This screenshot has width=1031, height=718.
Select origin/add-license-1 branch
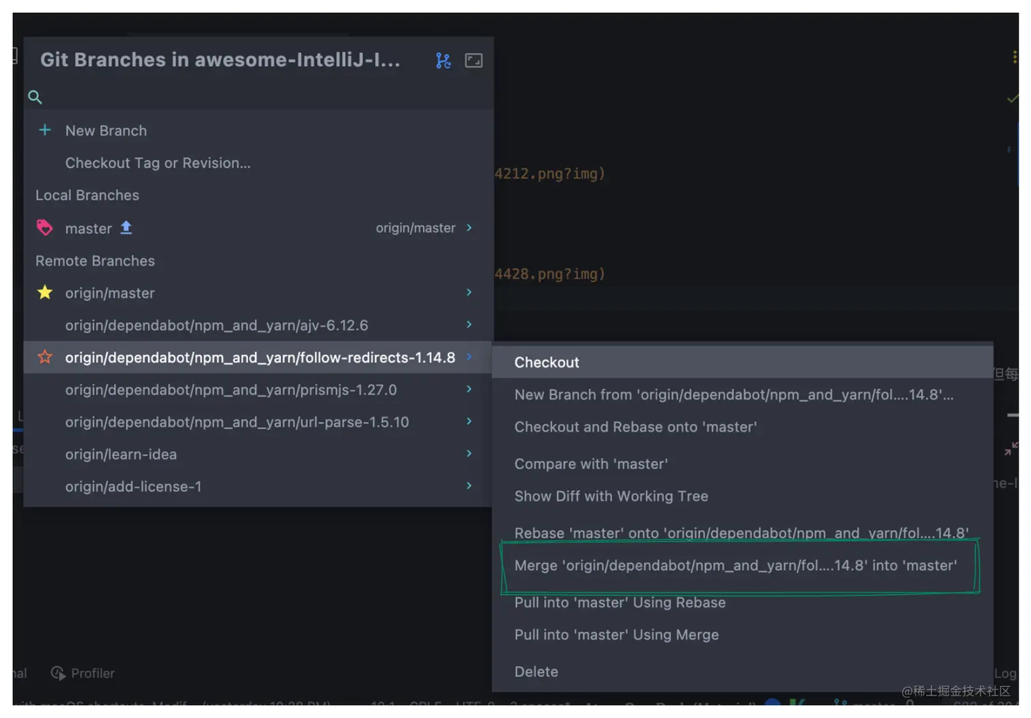click(x=258, y=486)
